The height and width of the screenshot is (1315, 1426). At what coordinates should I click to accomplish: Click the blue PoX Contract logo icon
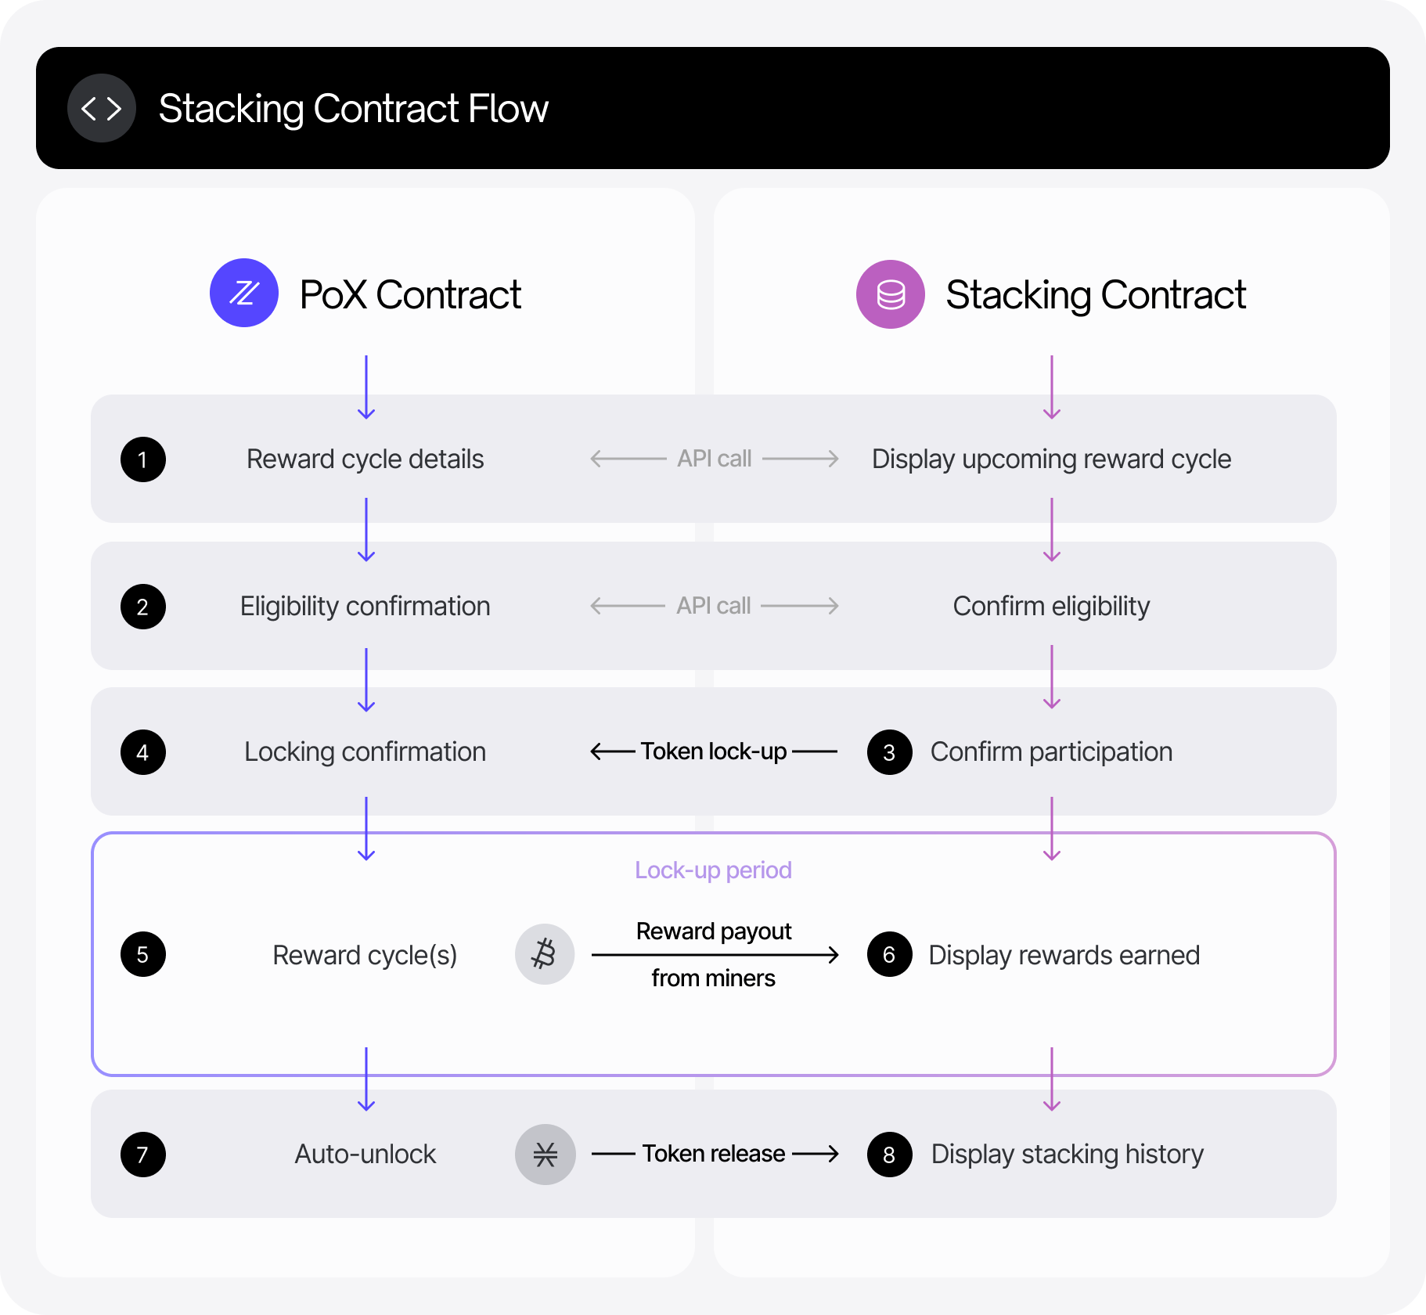[244, 293]
